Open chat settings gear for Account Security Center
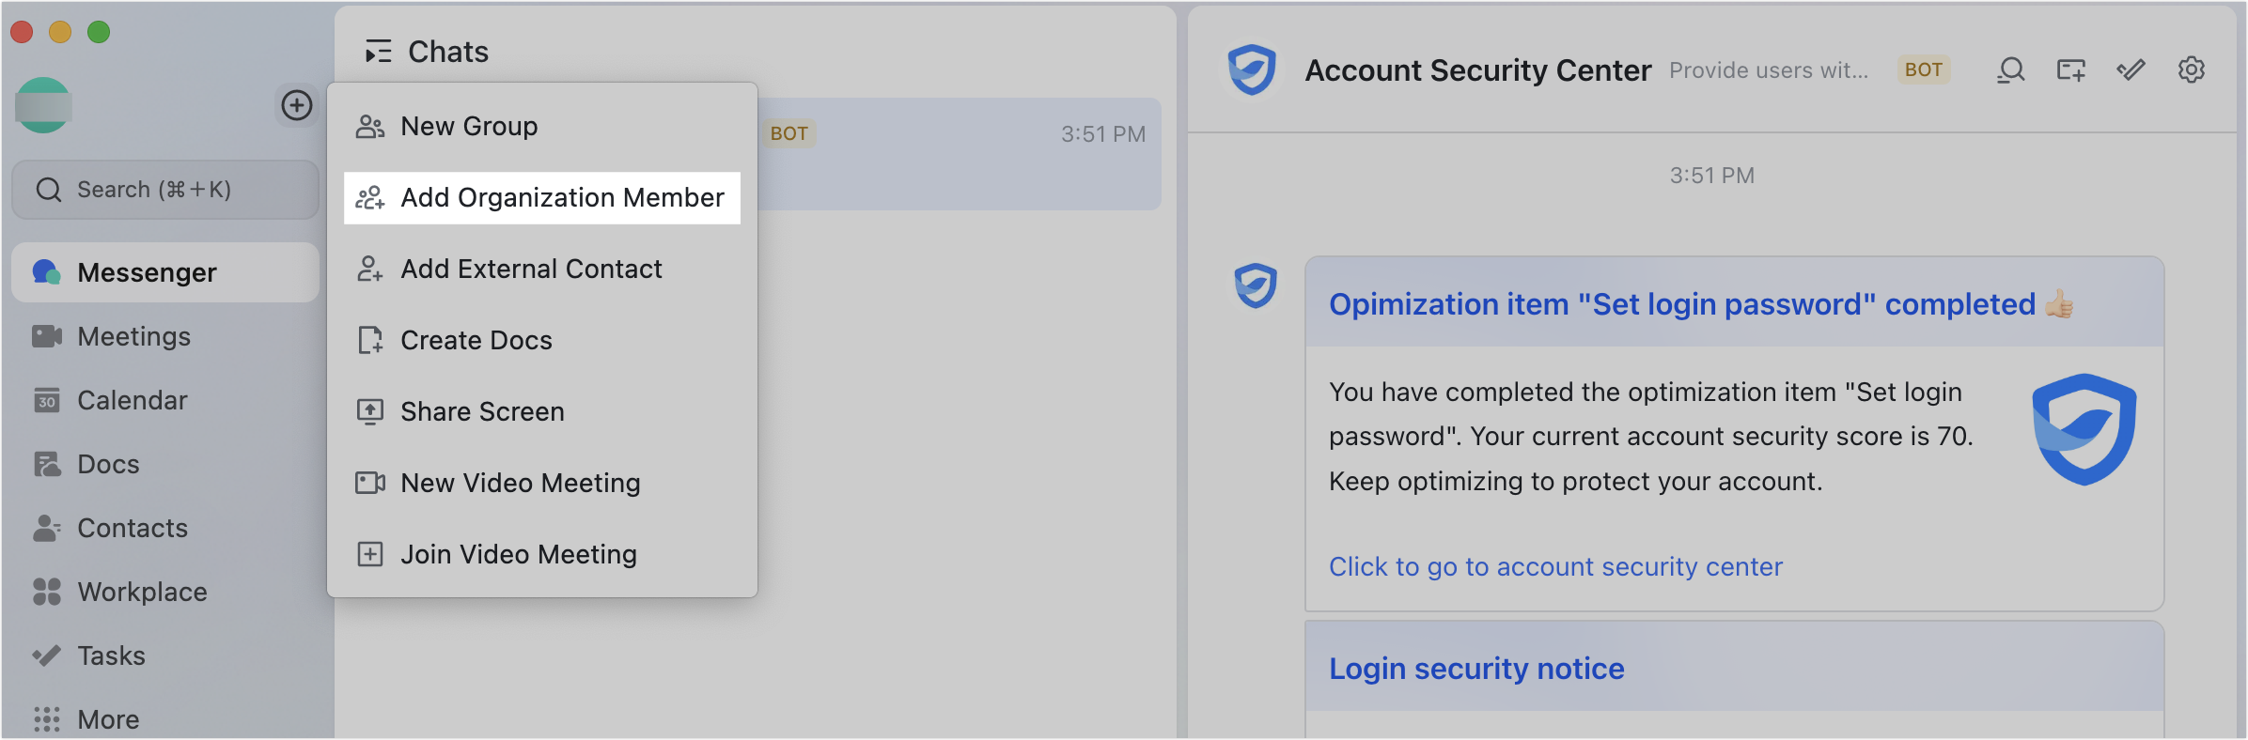 pos(2192,69)
